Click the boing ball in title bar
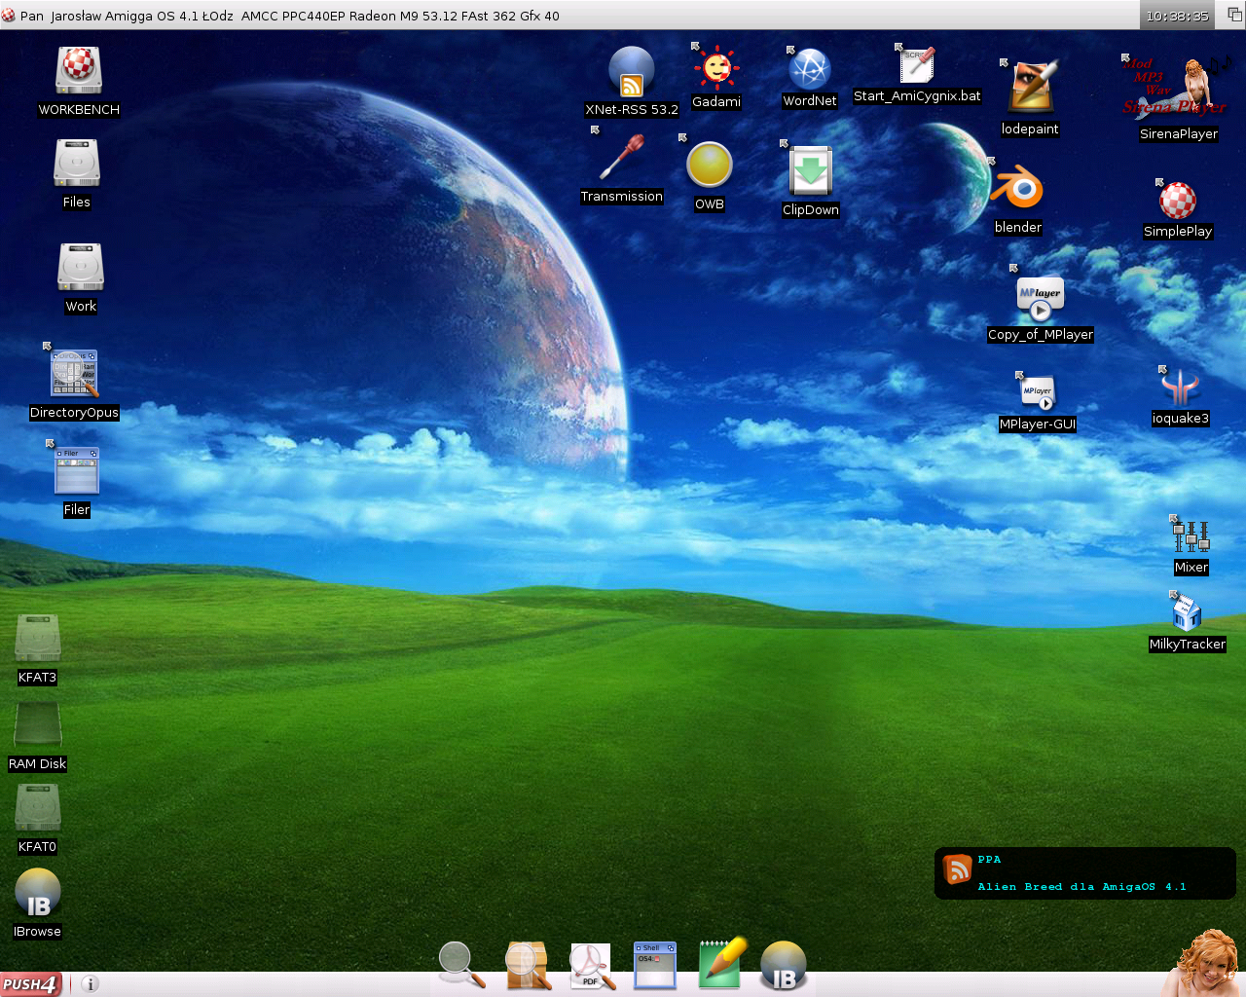This screenshot has width=1246, height=997. coord(9,16)
